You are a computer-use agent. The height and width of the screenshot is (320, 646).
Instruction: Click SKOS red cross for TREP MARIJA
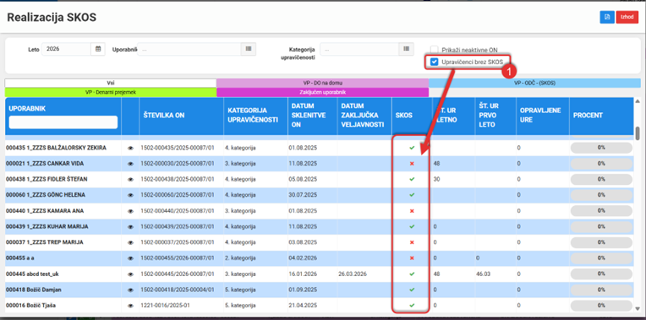412,242
